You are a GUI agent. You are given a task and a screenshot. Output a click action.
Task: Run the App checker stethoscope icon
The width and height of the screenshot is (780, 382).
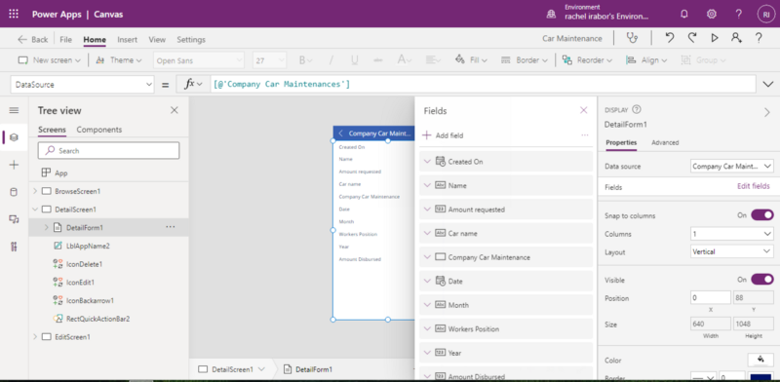[632, 38]
